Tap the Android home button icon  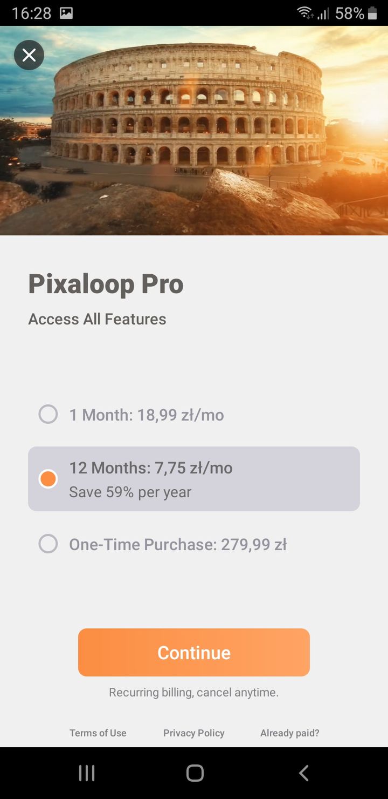(x=195, y=773)
